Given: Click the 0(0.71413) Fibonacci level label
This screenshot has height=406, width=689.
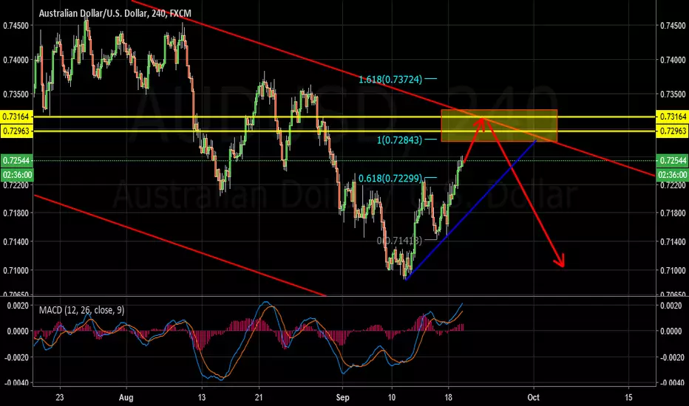Looking at the screenshot, I should (x=399, y=240).
